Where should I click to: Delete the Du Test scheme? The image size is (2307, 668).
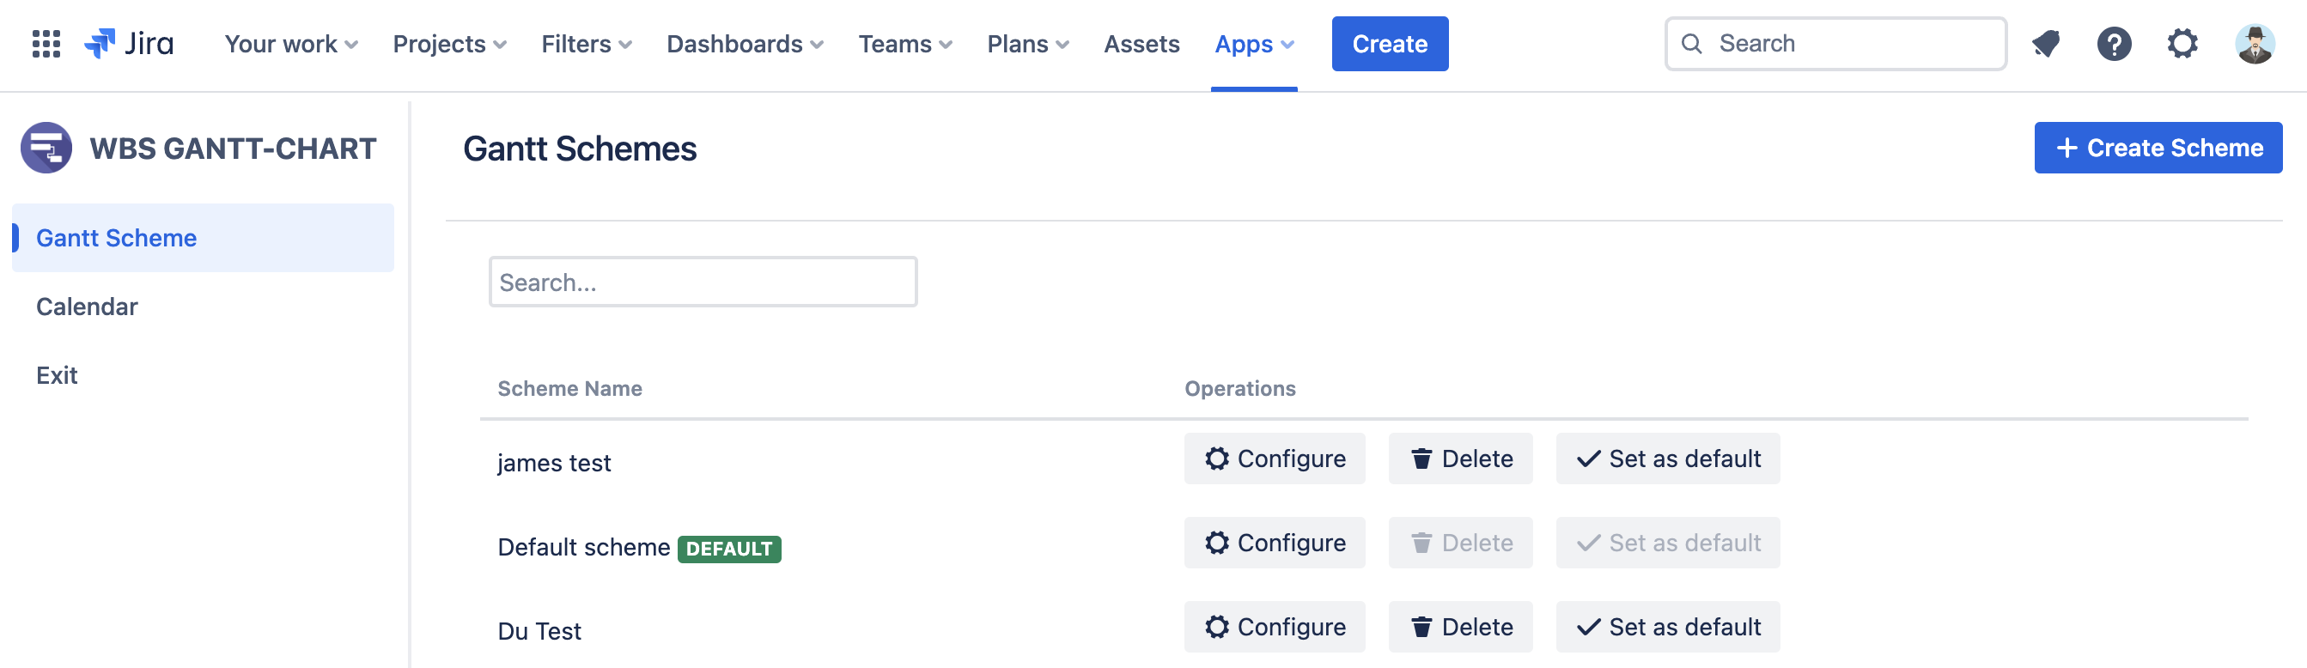click(1460, 627)
